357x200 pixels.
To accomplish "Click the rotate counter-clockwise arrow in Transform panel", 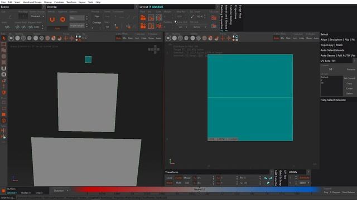I will [x=266, y=178].
